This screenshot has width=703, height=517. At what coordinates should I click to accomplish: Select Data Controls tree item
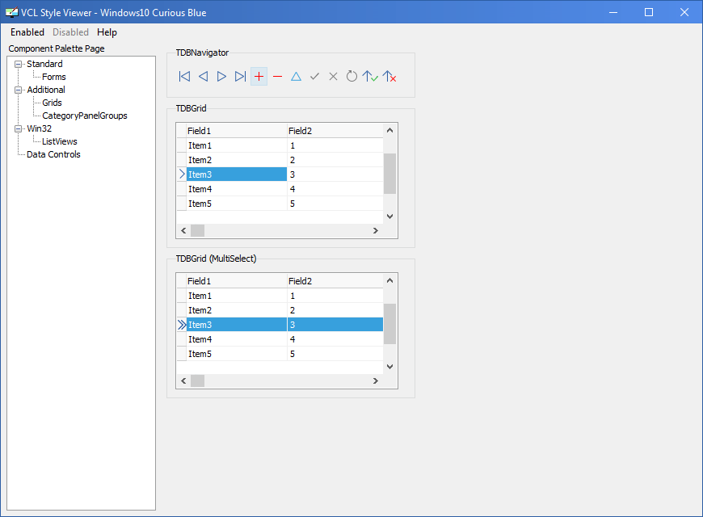53,155
